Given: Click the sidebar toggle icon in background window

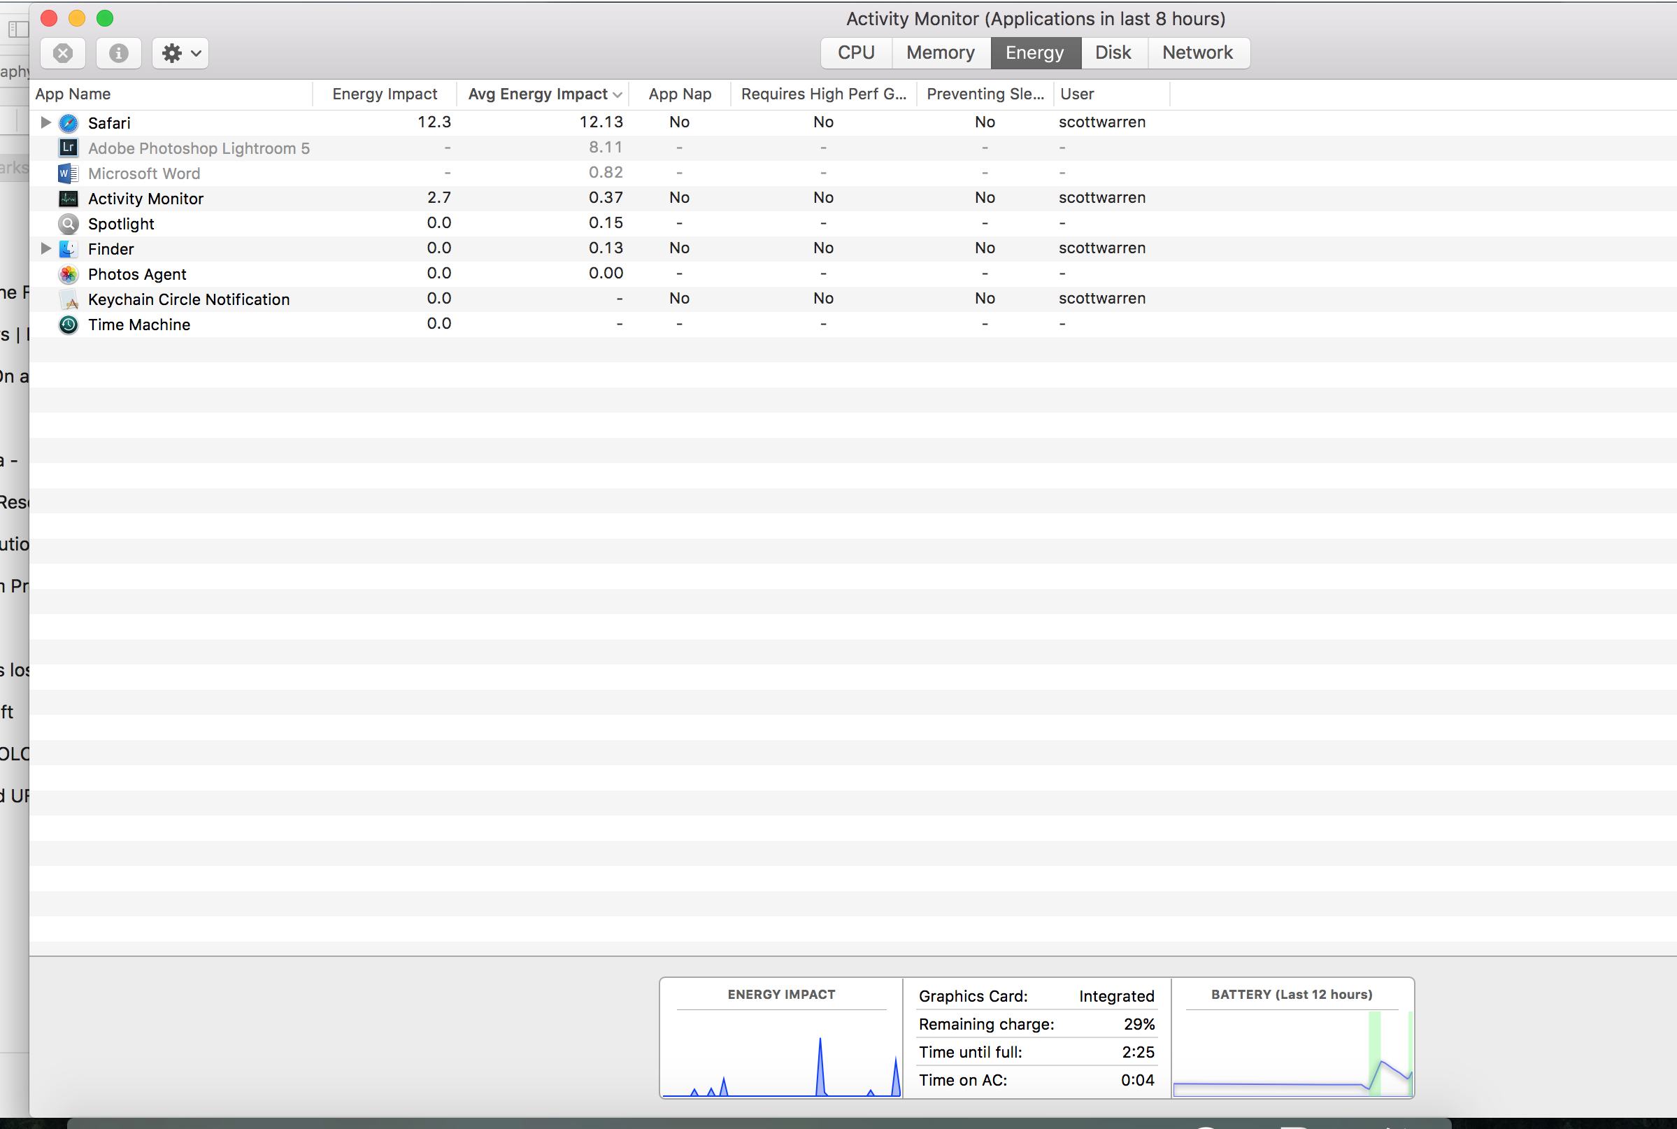Looking at the screenshot, I should (18, 29).
